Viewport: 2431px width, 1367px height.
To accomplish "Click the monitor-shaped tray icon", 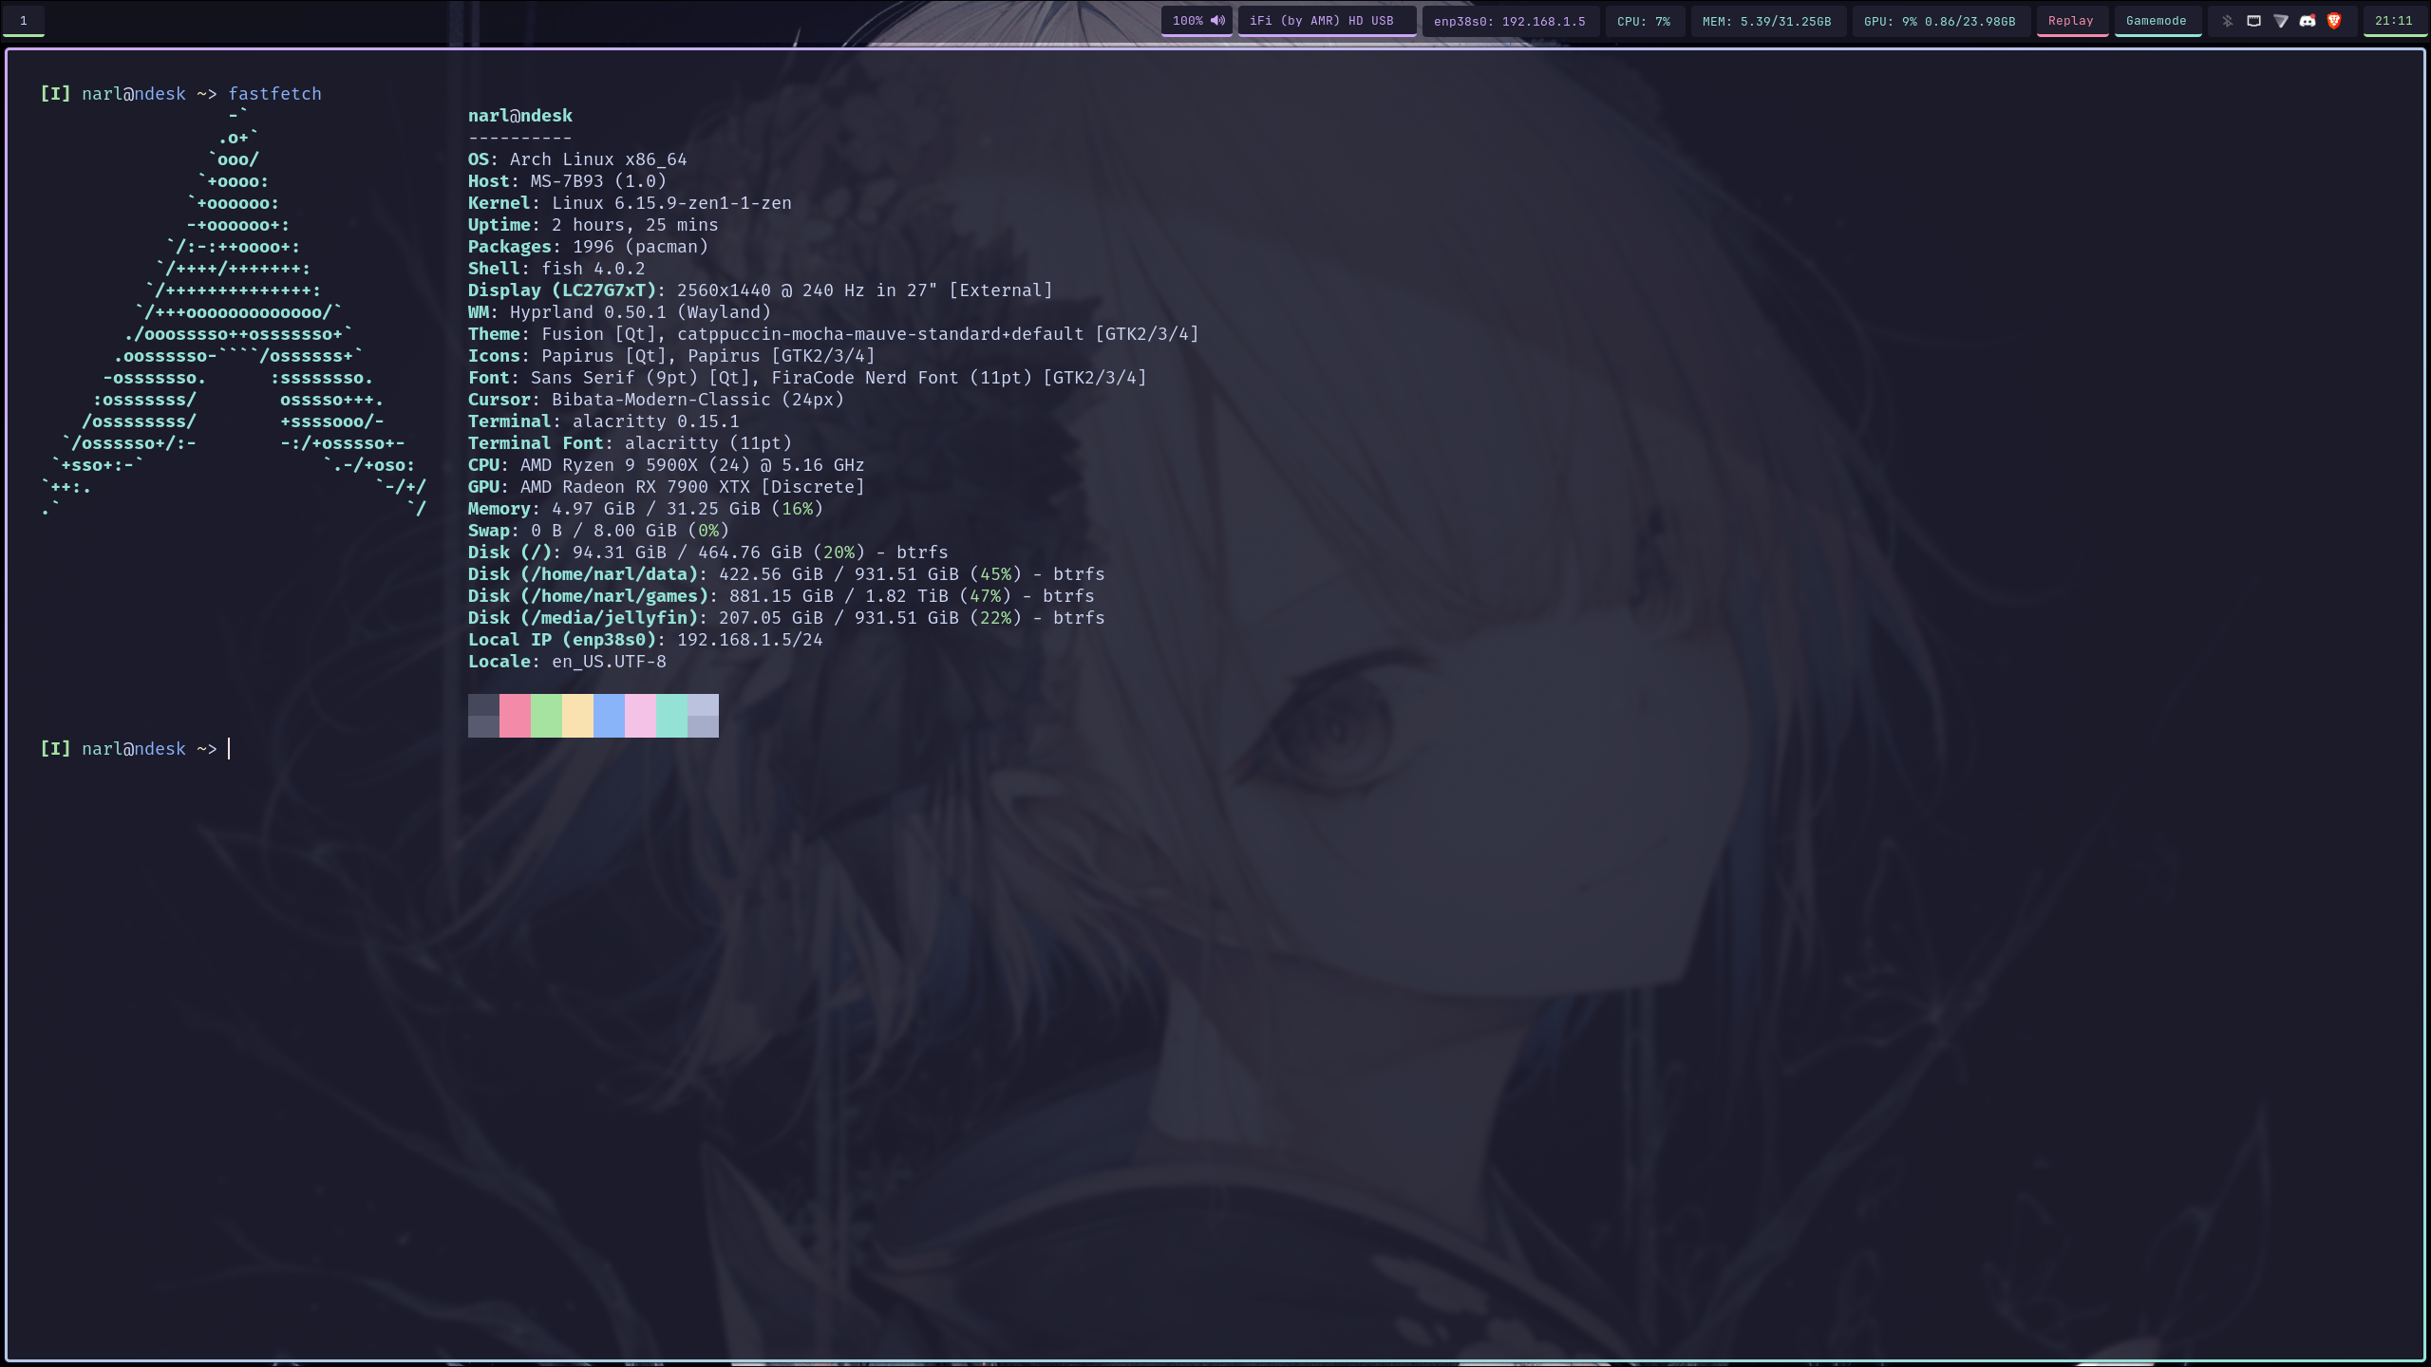I will (x=2253, y=21).
